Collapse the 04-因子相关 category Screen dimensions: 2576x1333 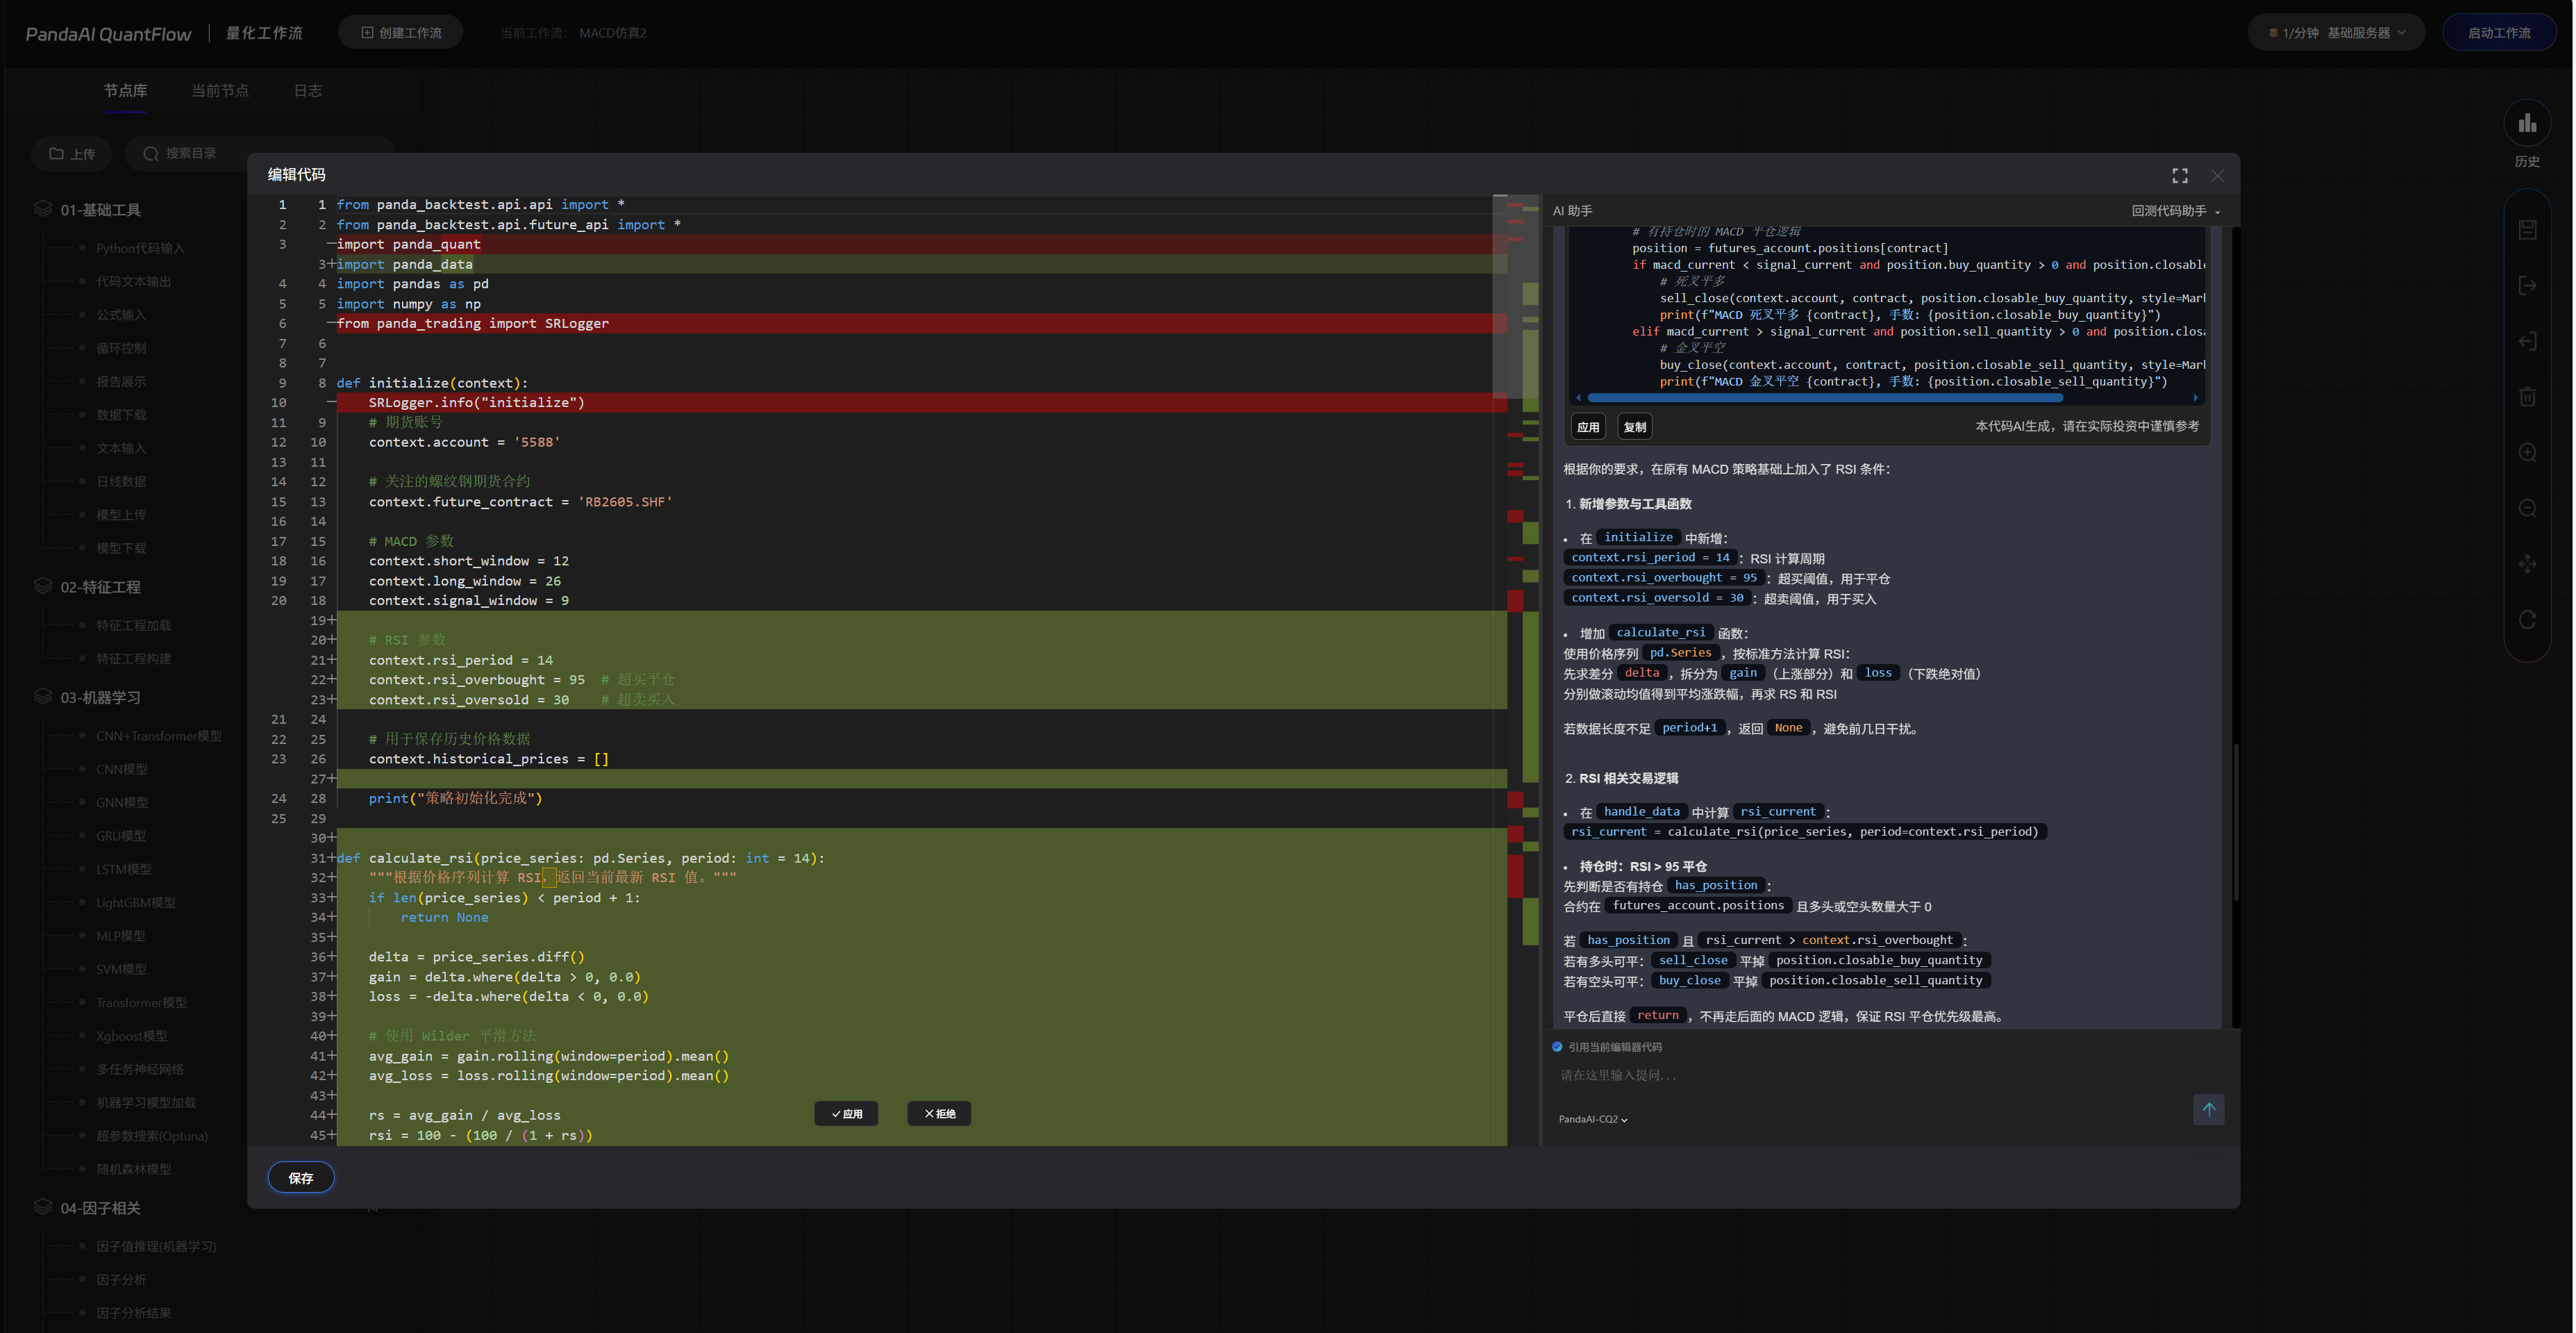(100, 1207)
